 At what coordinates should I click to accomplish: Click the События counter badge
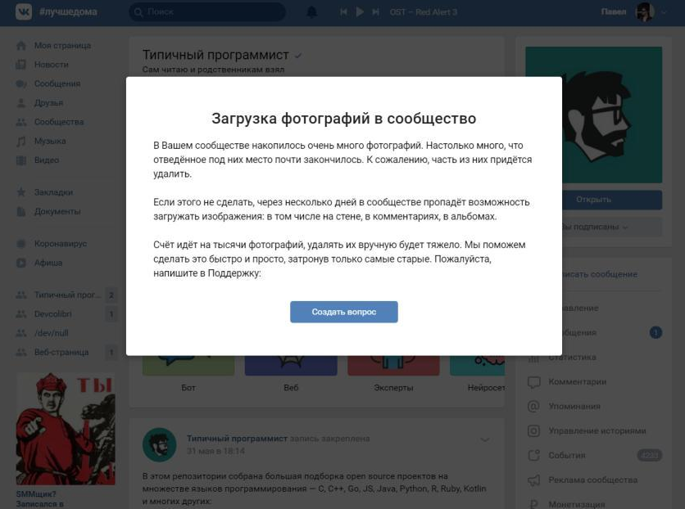(x=650, y=455)
